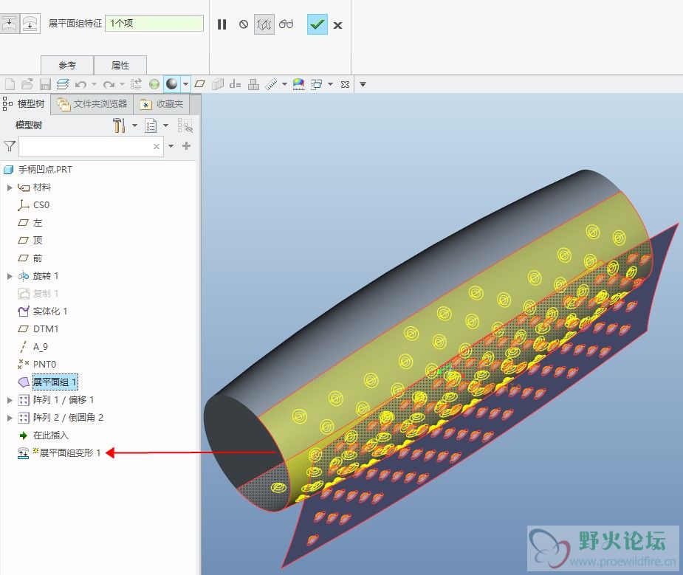Expand the 旋转 1 tree node

pyautogui.click(x=10, y=276)
